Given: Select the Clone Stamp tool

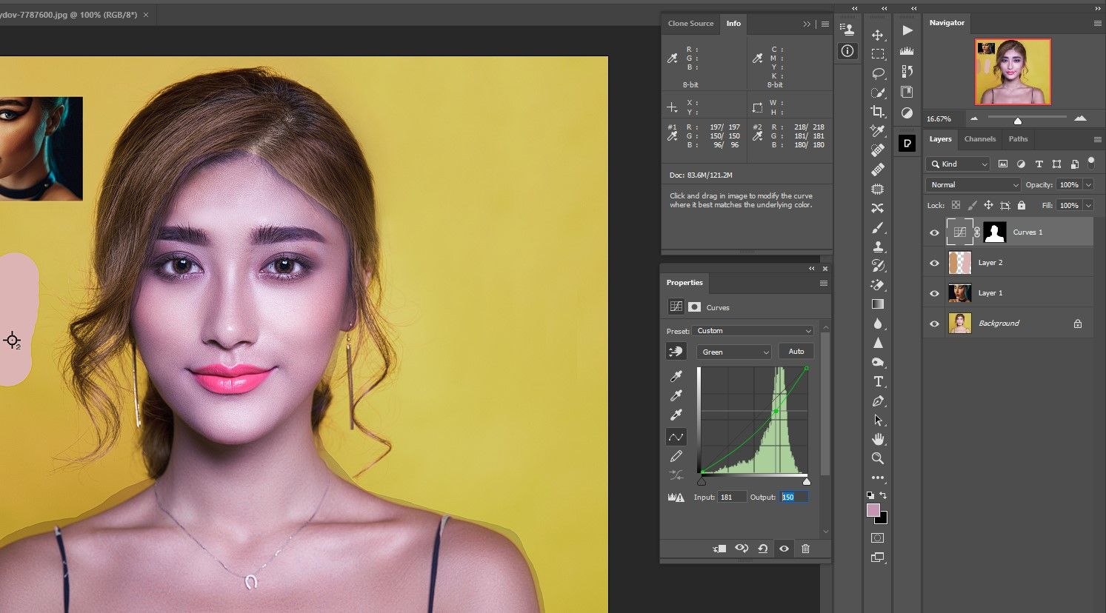Looking at the screenshot, I should pyautogui.click(x=878, y=247).
